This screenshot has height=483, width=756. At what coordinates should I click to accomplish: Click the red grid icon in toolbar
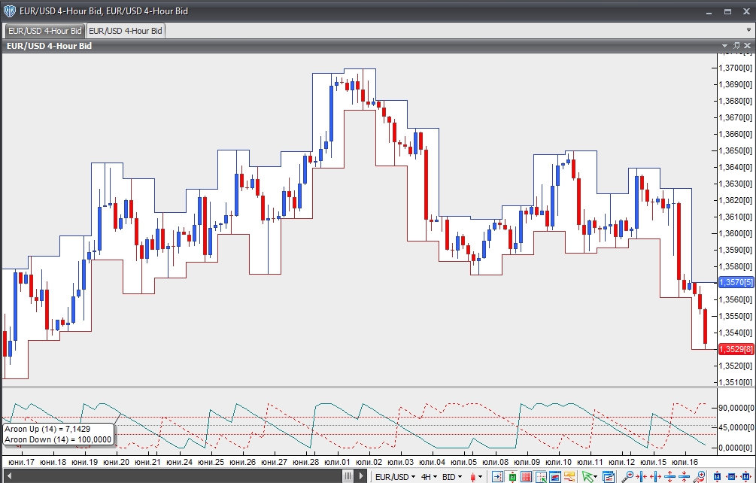click(526, 476)
